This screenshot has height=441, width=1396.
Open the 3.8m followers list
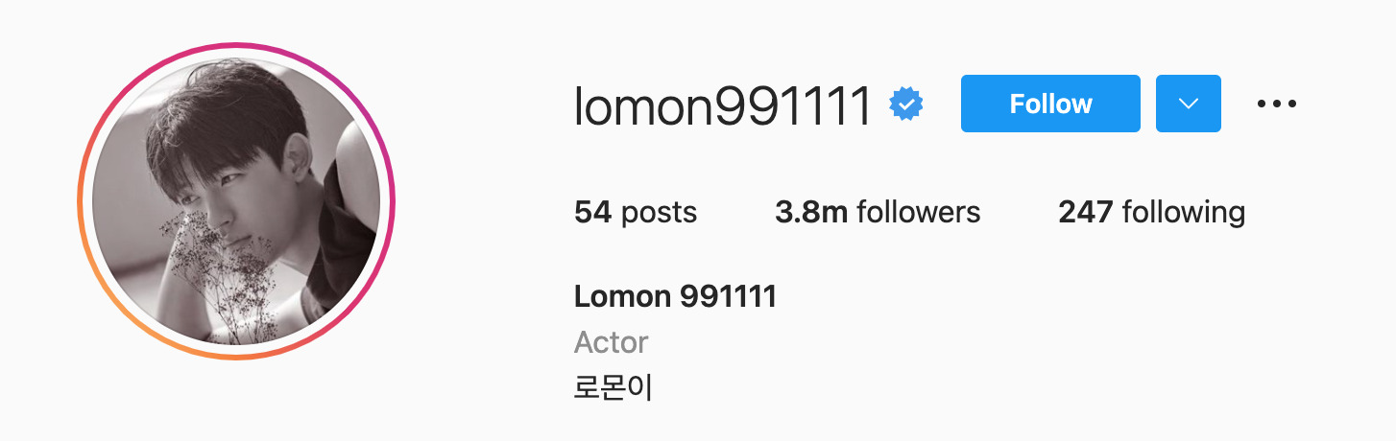pyautogui.click(x=878, y=212)
